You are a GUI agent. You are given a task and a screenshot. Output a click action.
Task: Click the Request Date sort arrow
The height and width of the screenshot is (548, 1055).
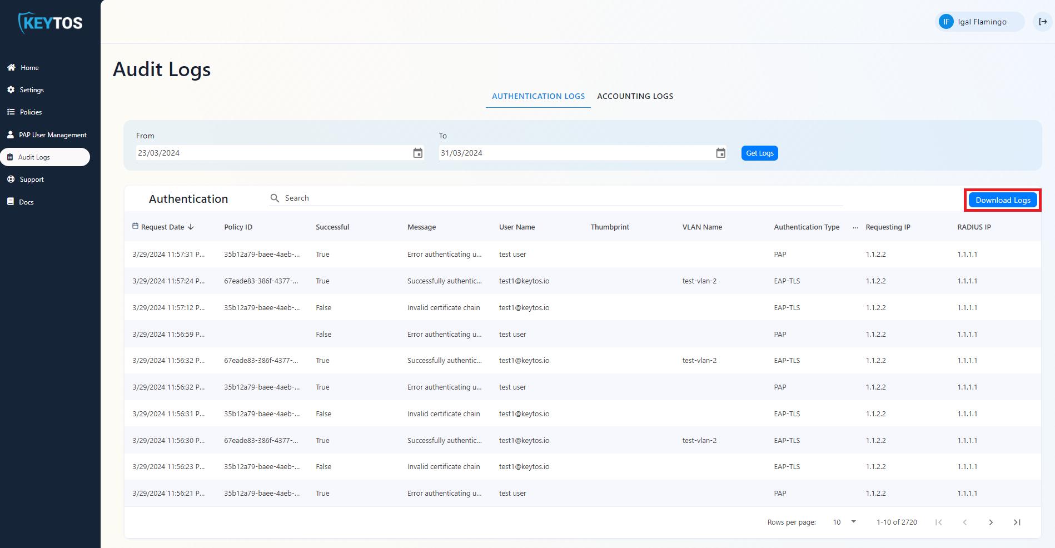(x=191, y=227)
